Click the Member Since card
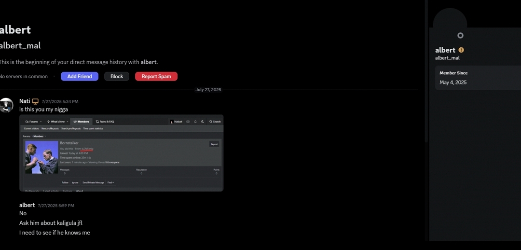 (478, 78)
